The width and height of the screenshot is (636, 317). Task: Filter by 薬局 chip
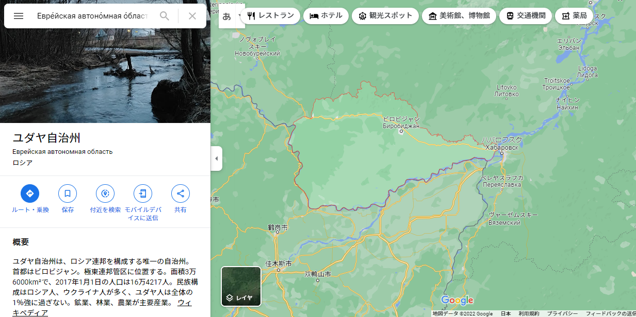[x=574, y=16]
